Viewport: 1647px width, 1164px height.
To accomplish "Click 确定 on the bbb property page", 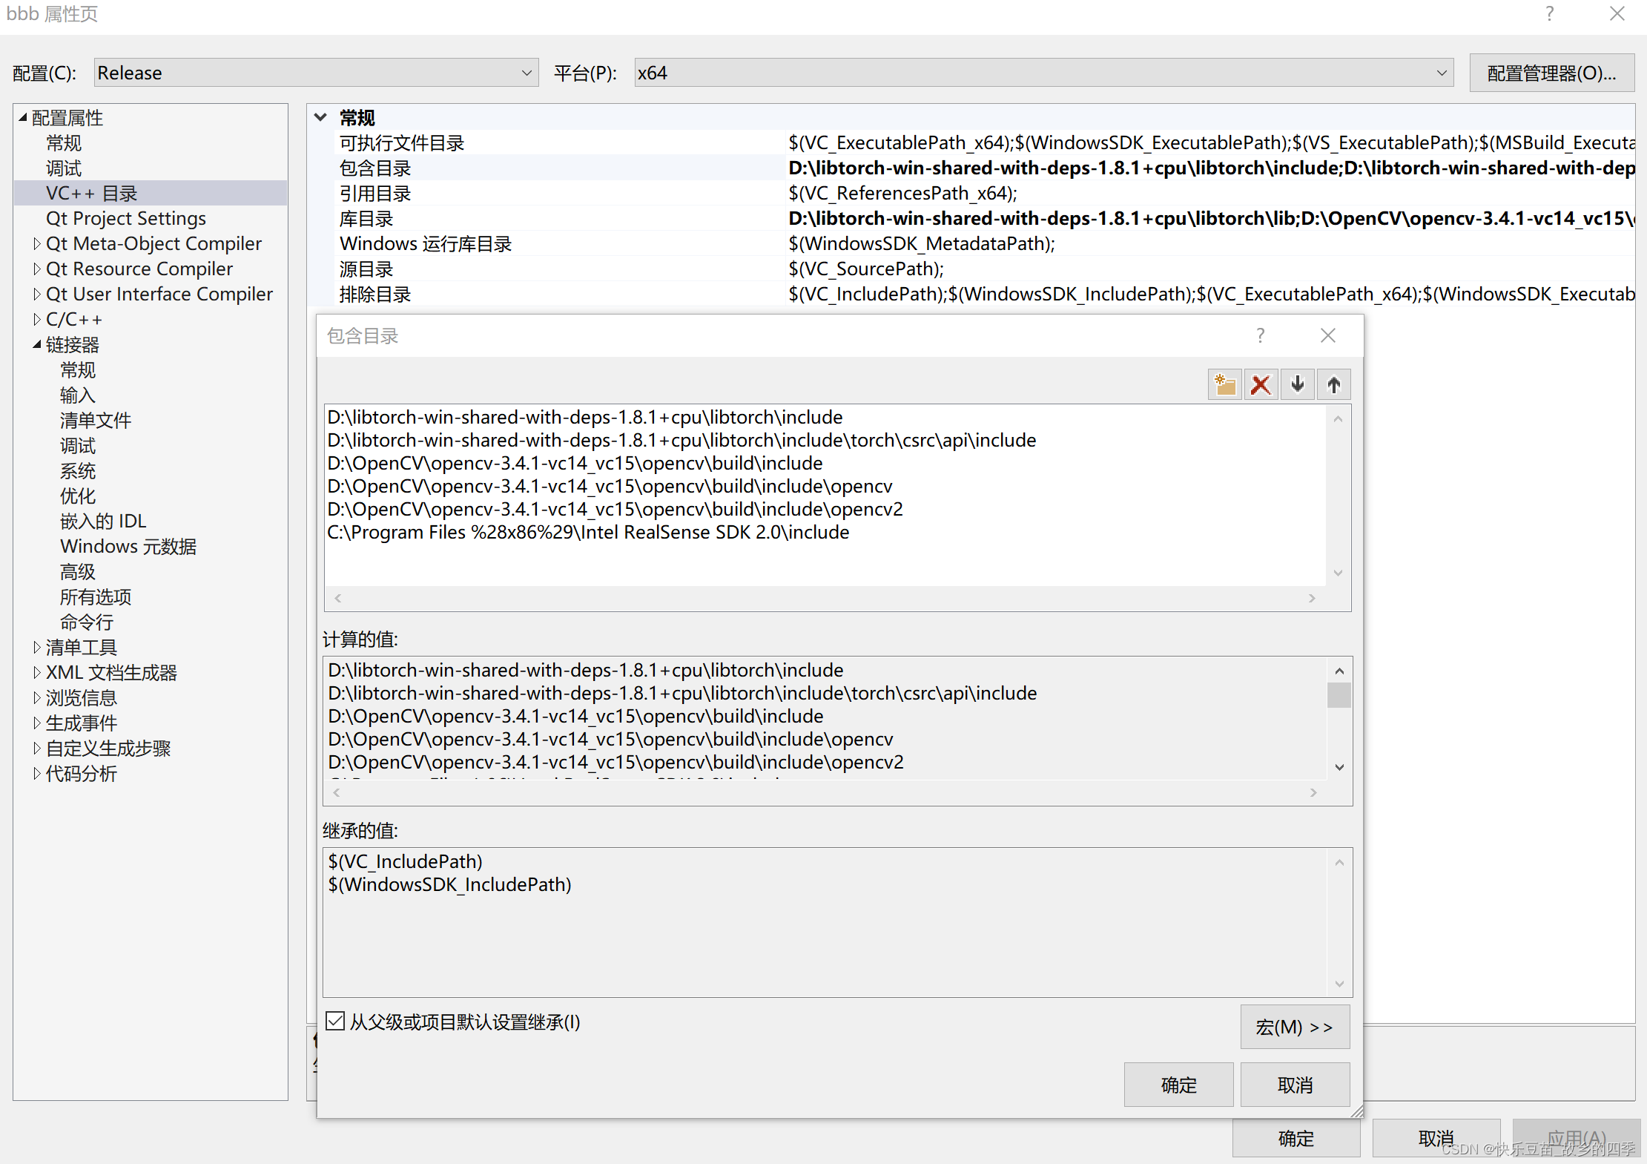I will pos(1296,1138).
